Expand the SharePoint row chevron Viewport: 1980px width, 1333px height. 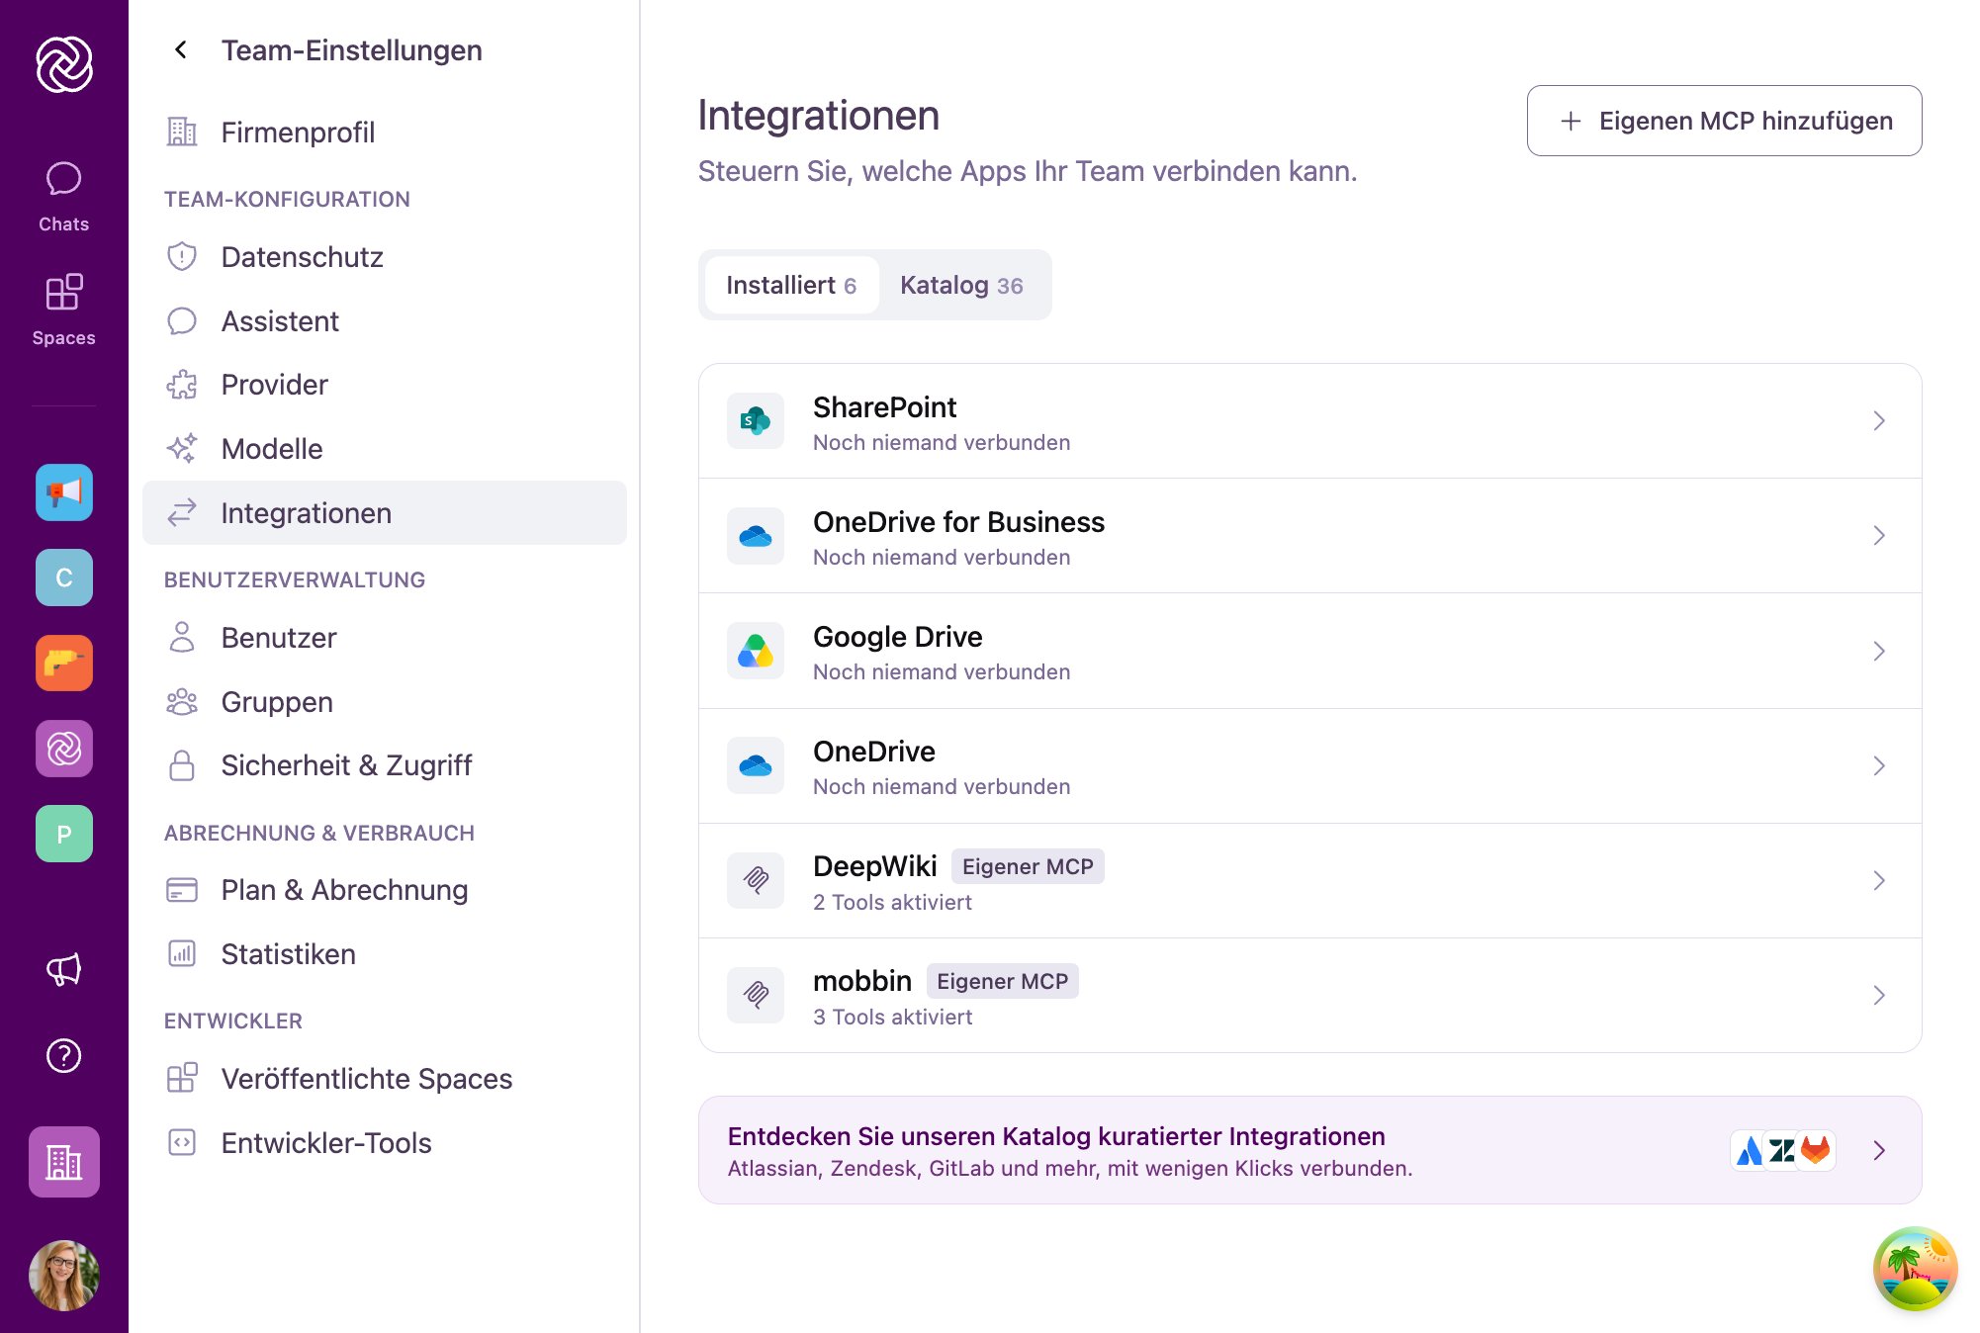[x=1879, y=421]
